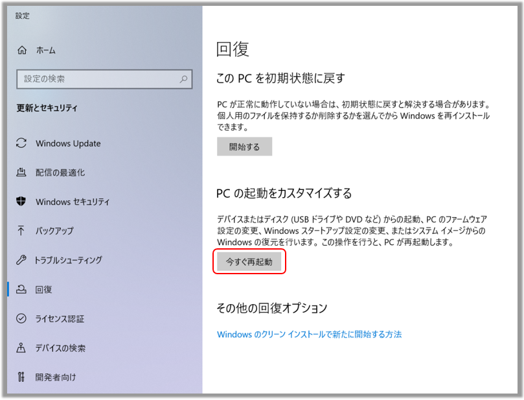Open Windows セキュリティ page

point(73,202)
